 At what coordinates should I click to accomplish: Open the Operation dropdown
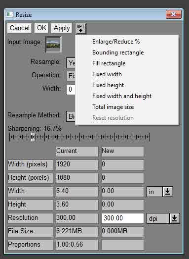(x=71, y=76)
